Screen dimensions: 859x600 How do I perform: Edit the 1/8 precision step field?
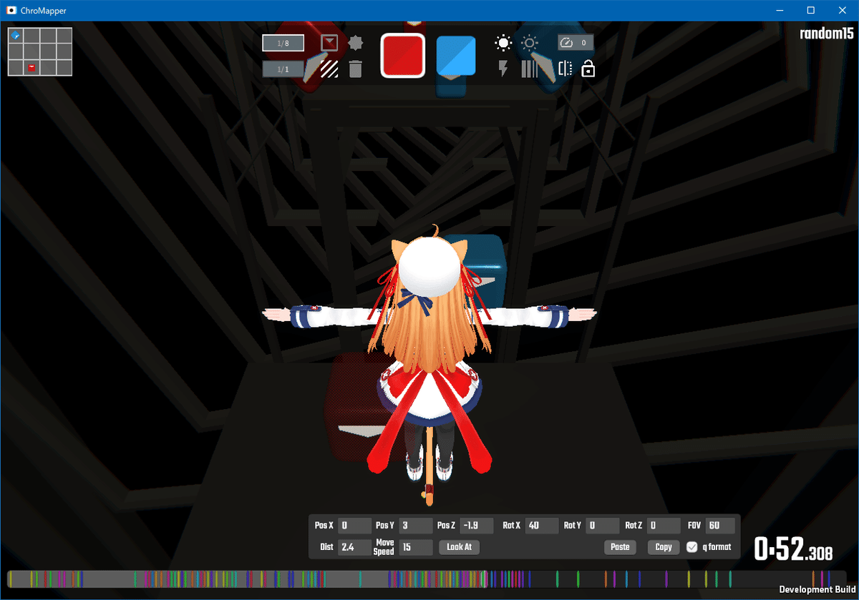[283, 44]
